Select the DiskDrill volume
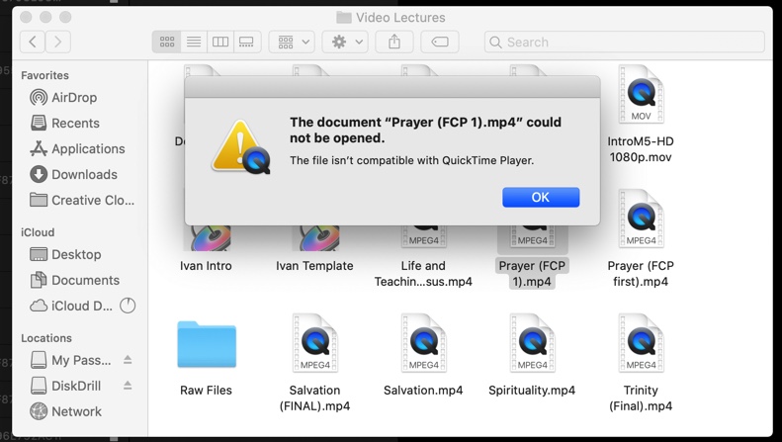Viewport: 782px width, 442px height. 65,386
